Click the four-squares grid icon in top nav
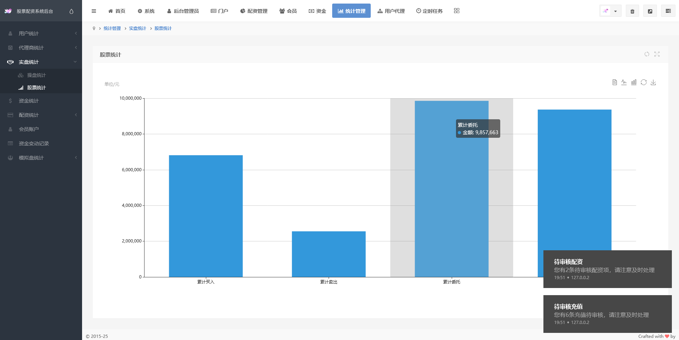 click(457, 11)
